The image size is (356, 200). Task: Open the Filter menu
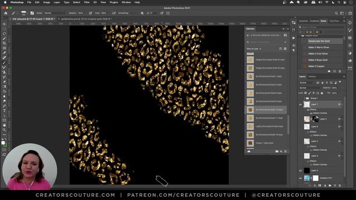(87, 2)
